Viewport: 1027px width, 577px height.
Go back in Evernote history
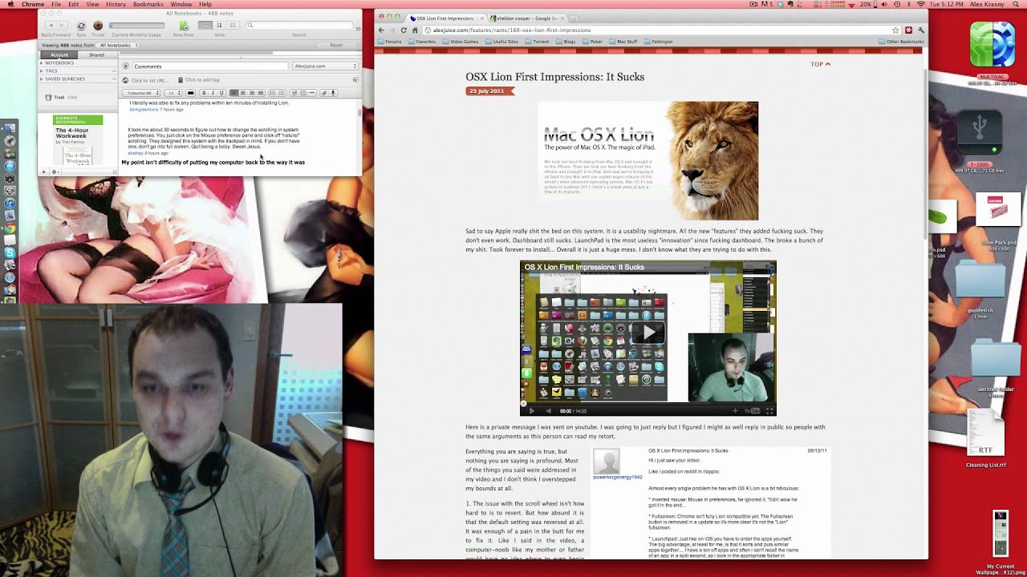coord(51,26)
